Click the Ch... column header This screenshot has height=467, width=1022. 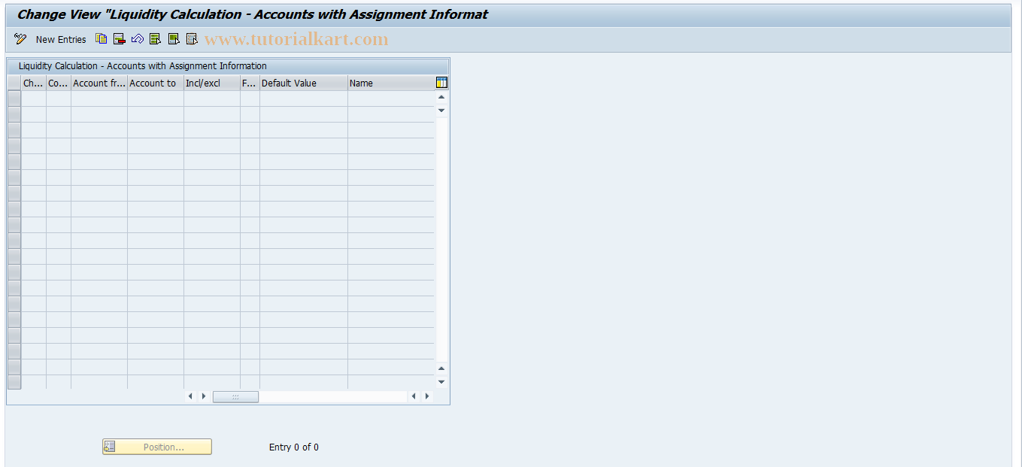point(34,83)
